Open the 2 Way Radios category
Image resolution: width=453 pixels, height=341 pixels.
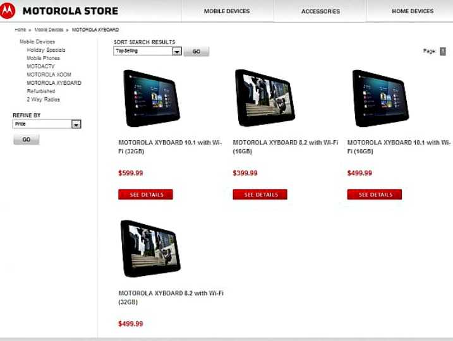click(44, 99)
